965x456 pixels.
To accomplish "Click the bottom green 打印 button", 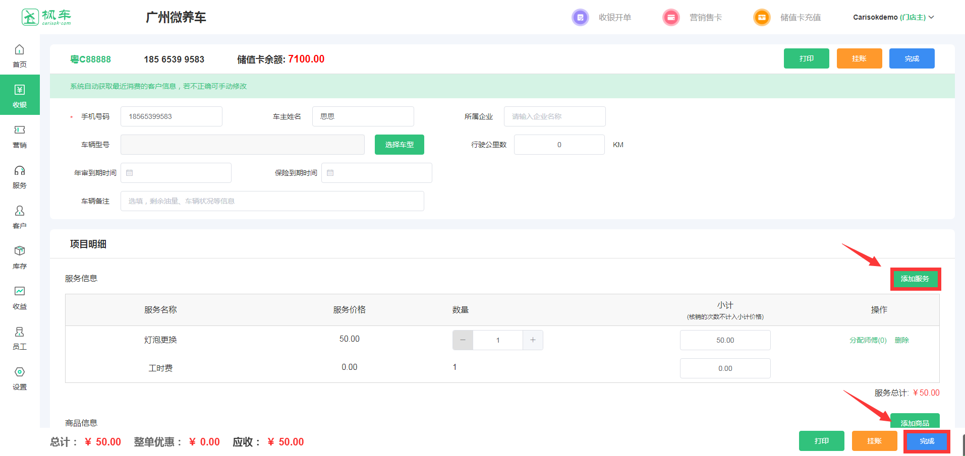I will (822, 441).
